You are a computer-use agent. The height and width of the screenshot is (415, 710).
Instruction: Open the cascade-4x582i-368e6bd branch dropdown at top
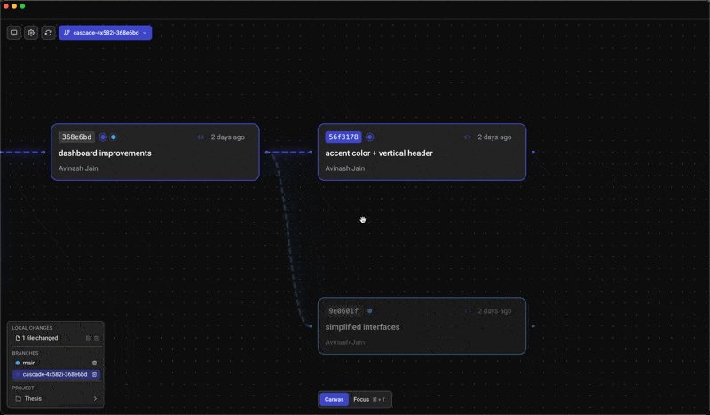coord(105,33)
